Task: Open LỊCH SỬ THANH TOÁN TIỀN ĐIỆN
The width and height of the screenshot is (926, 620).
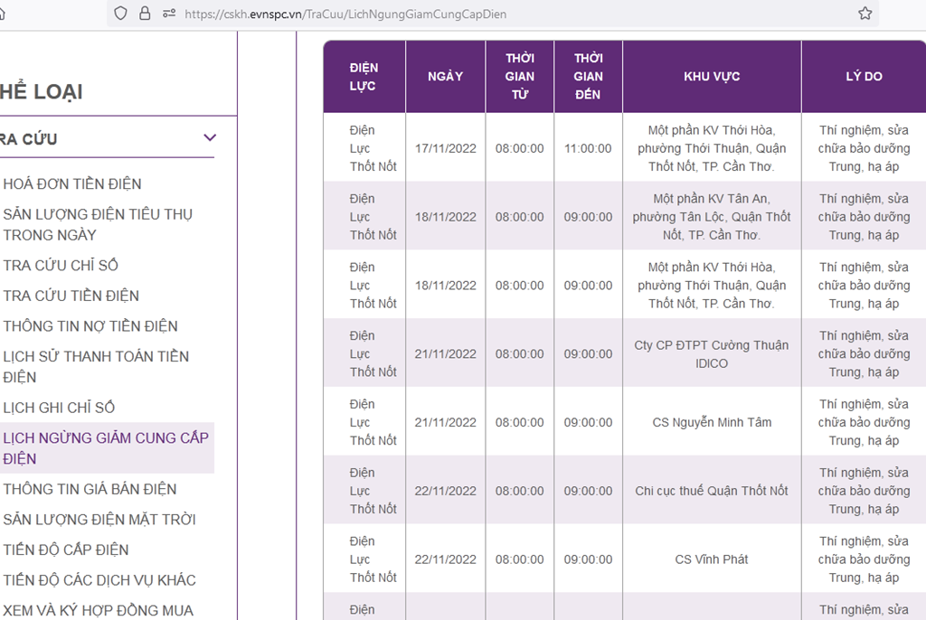Action: coord(96,367)
